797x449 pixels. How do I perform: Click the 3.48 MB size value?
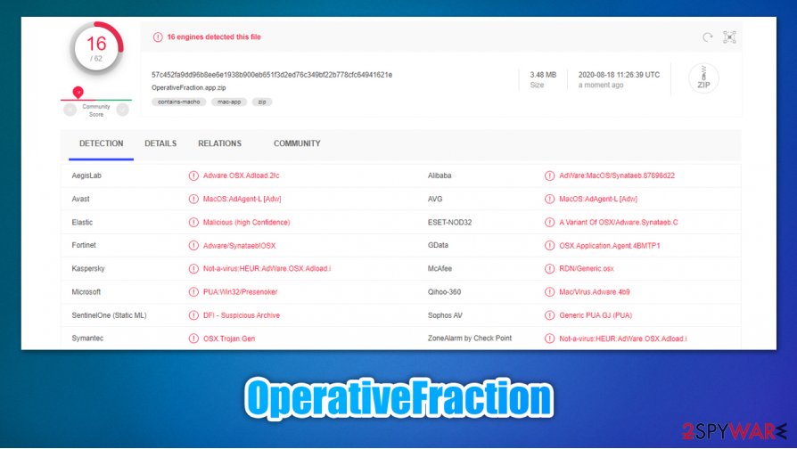pos(543,75)
